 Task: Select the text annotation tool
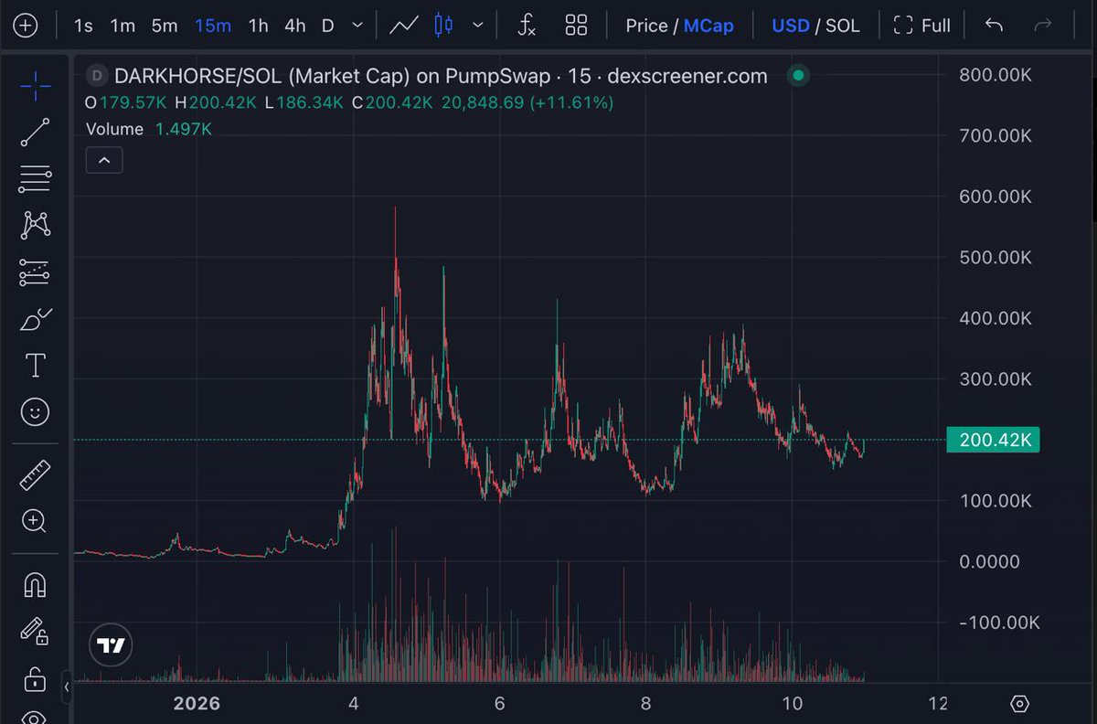tap(35, 364)
